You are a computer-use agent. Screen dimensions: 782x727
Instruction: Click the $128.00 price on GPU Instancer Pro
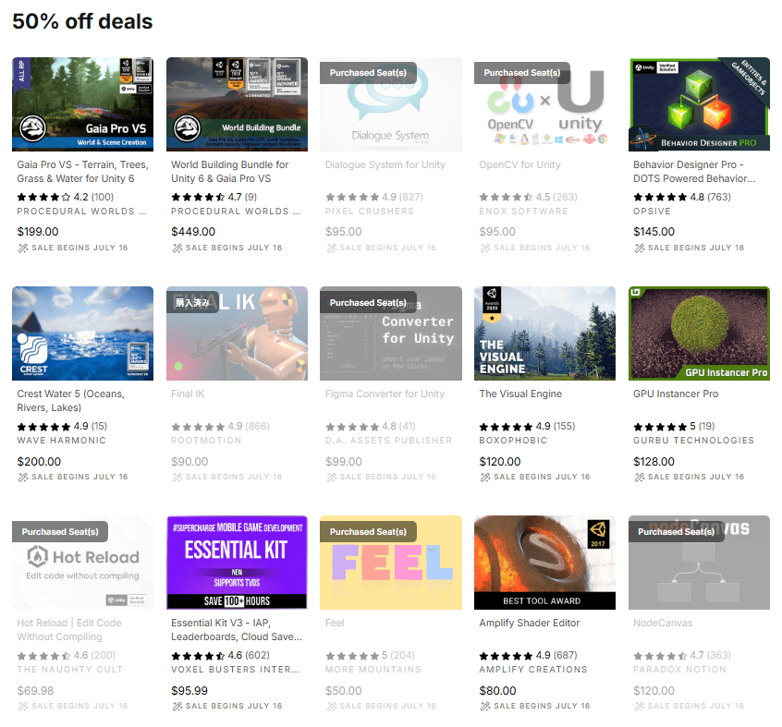(x=654, y=462)
